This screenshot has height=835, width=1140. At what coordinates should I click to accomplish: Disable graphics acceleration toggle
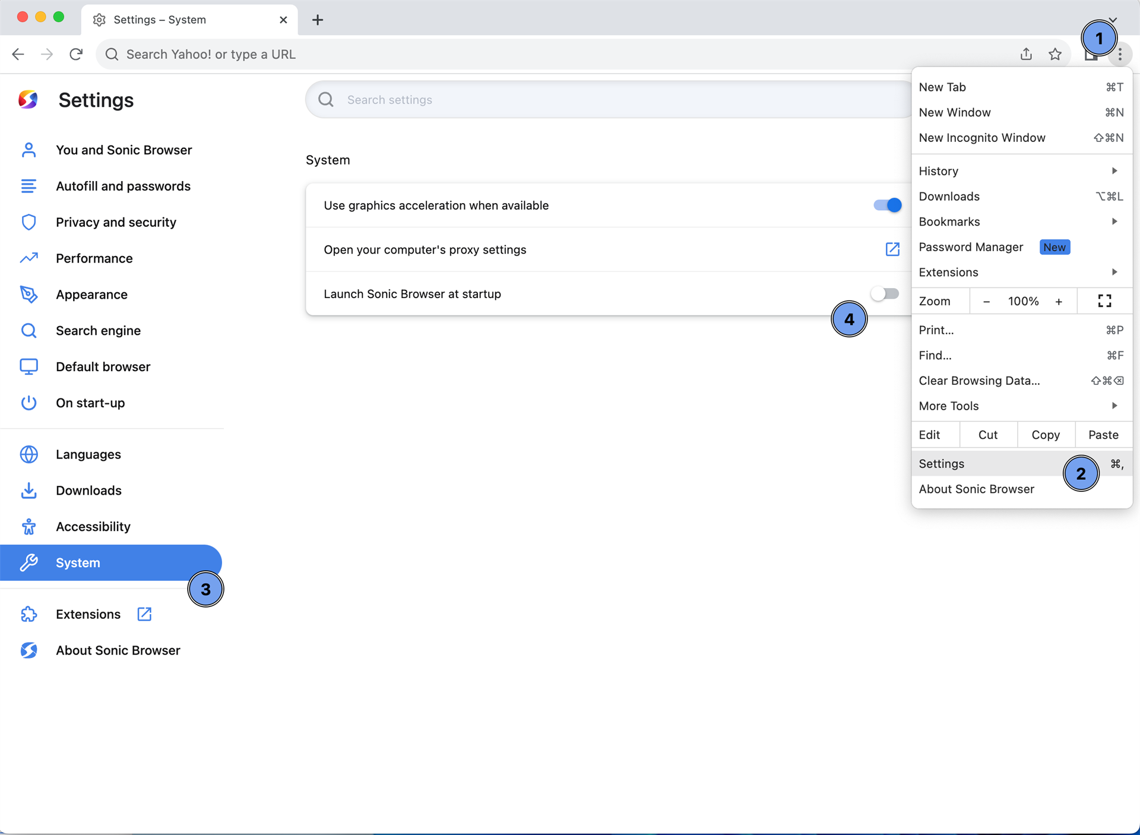887,205
